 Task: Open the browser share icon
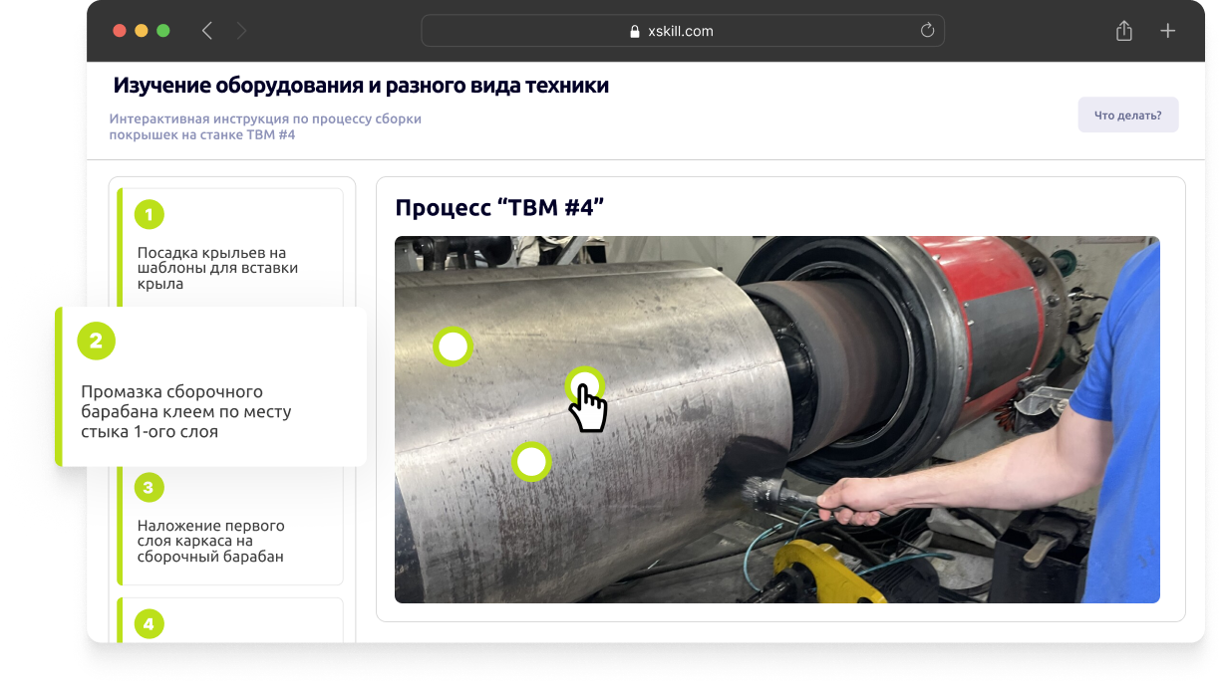[x=1124, y=31]
